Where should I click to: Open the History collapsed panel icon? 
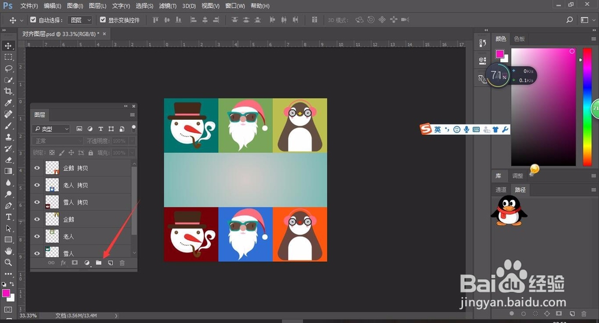pyautogui.click(x=482, y=43)
